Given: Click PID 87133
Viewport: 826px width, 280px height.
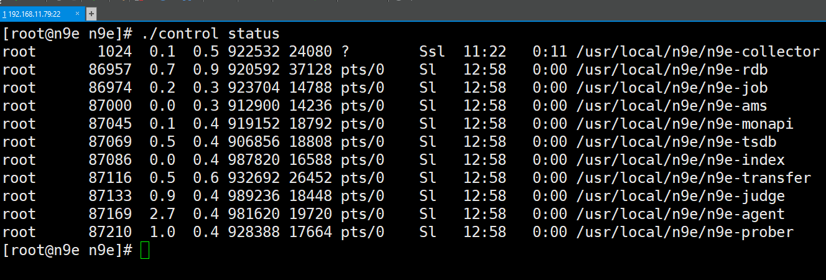Looking at the screenshot, I should point(110,196).
